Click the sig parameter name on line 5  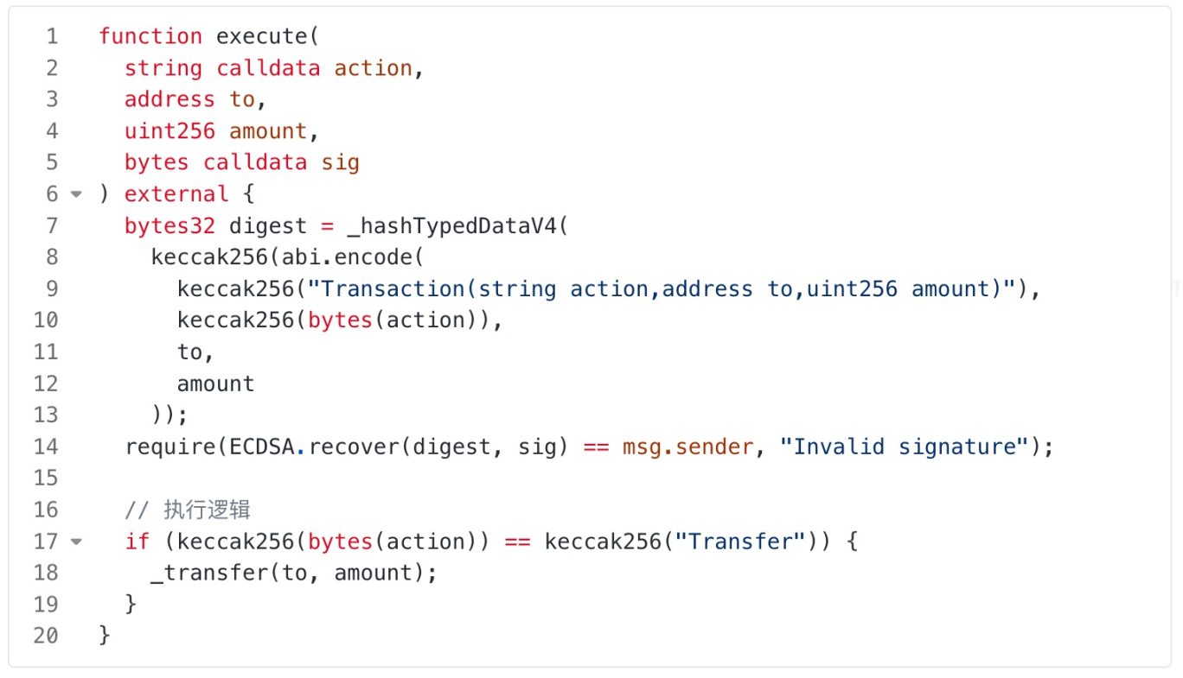[340, 162]
